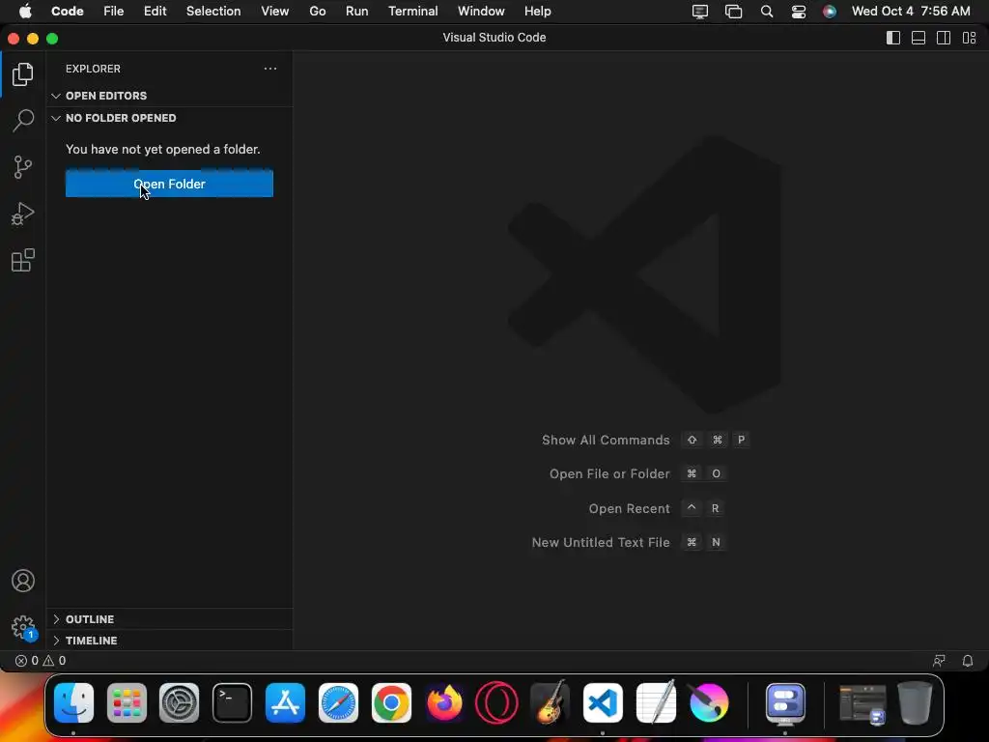Open Trash in the Dock

pyautogui.click(x=916, y=702)
